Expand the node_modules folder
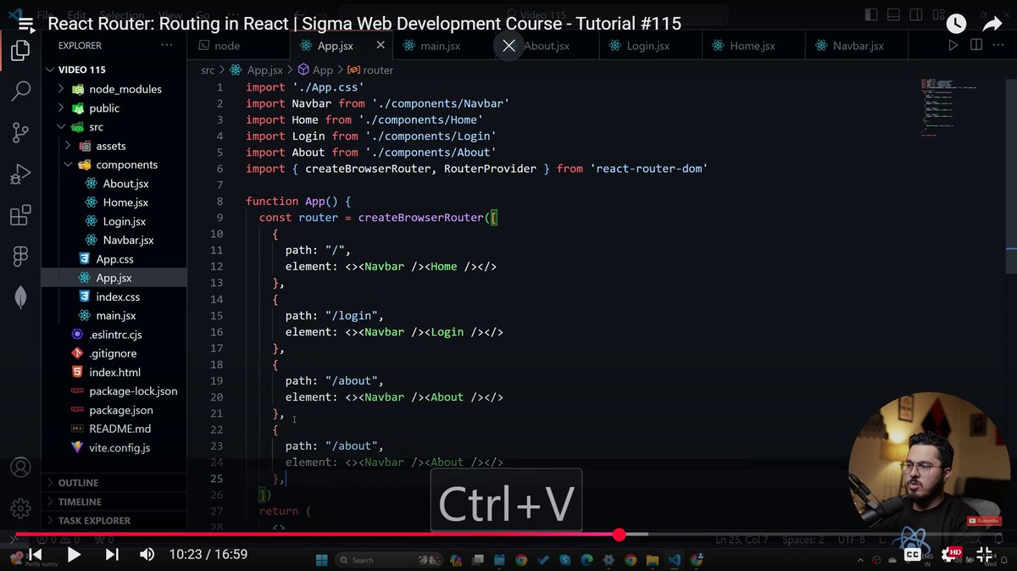 click(x=114, y=89)
